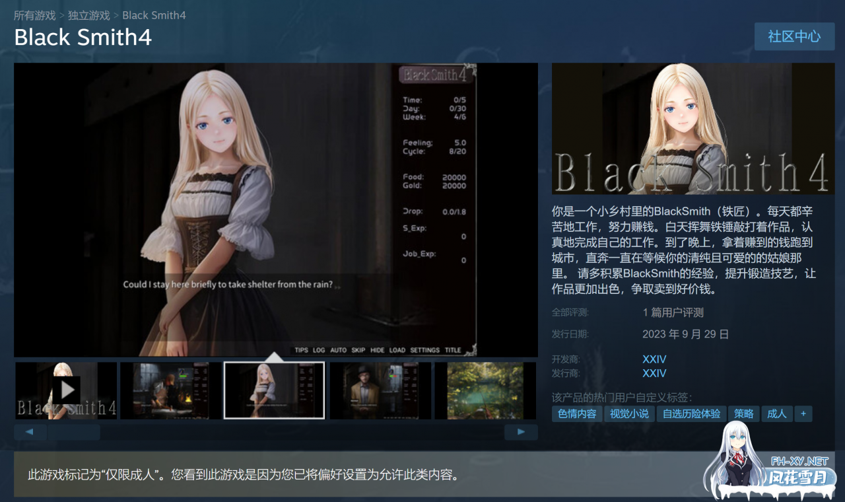Open the XXIV publisher link
Image resolution: width=845 pixels, height=502 pixels.
pyautogui.click(x=654, y=373)
